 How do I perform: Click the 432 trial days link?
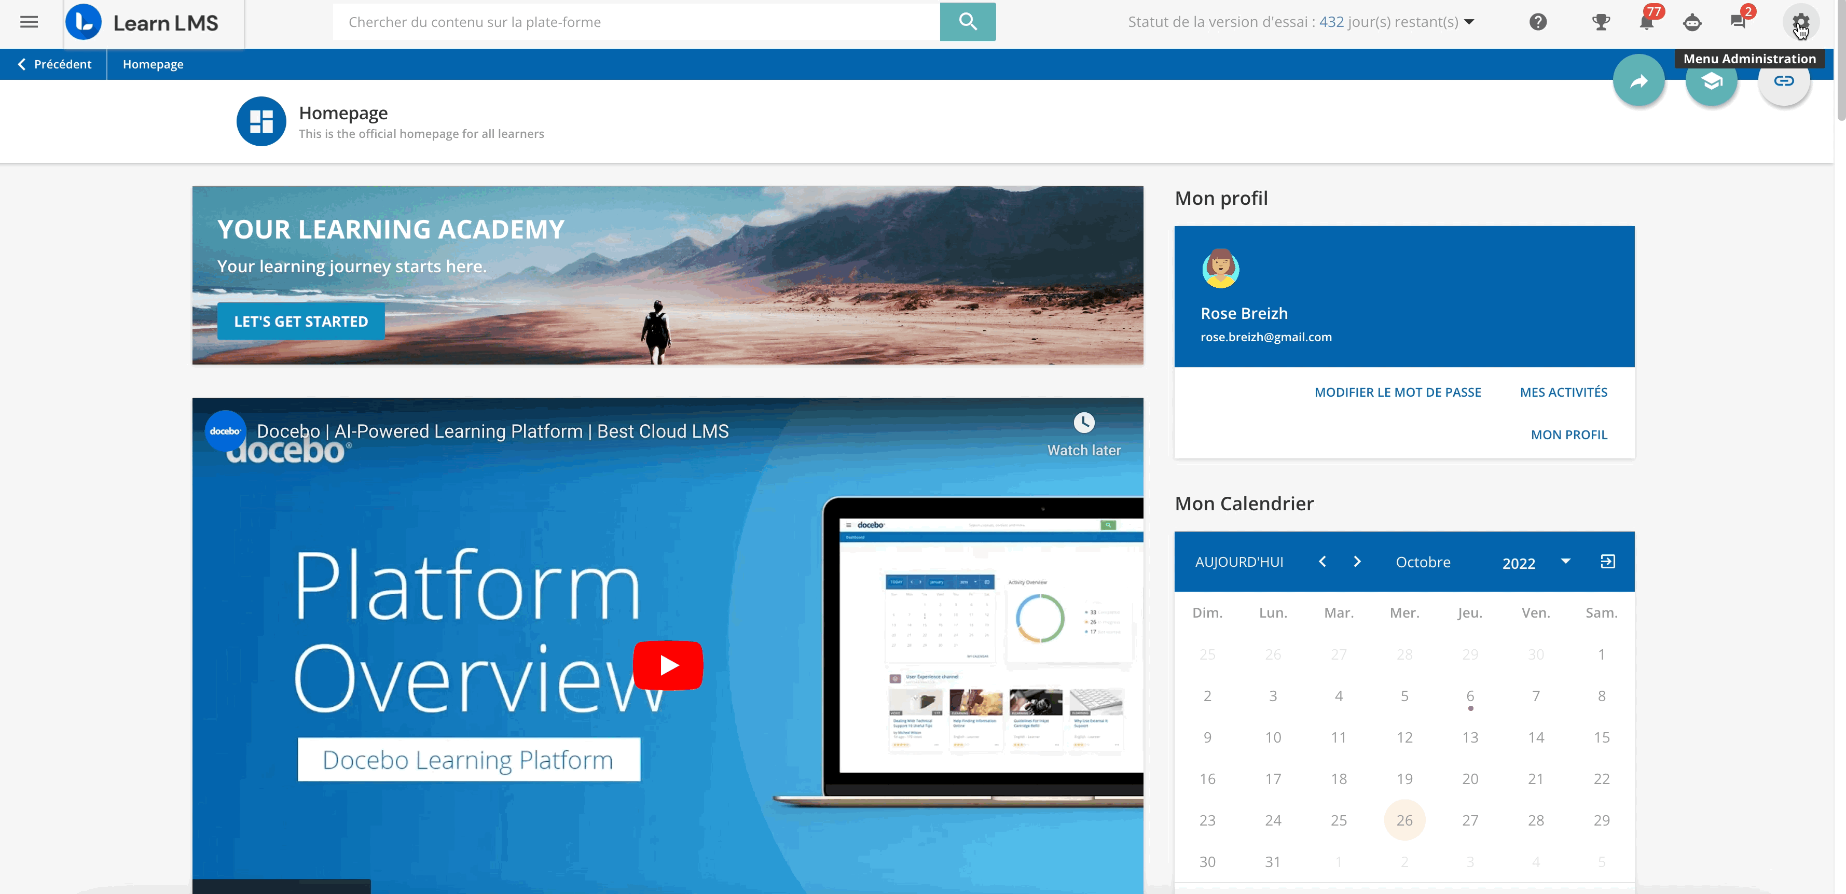1331,22
